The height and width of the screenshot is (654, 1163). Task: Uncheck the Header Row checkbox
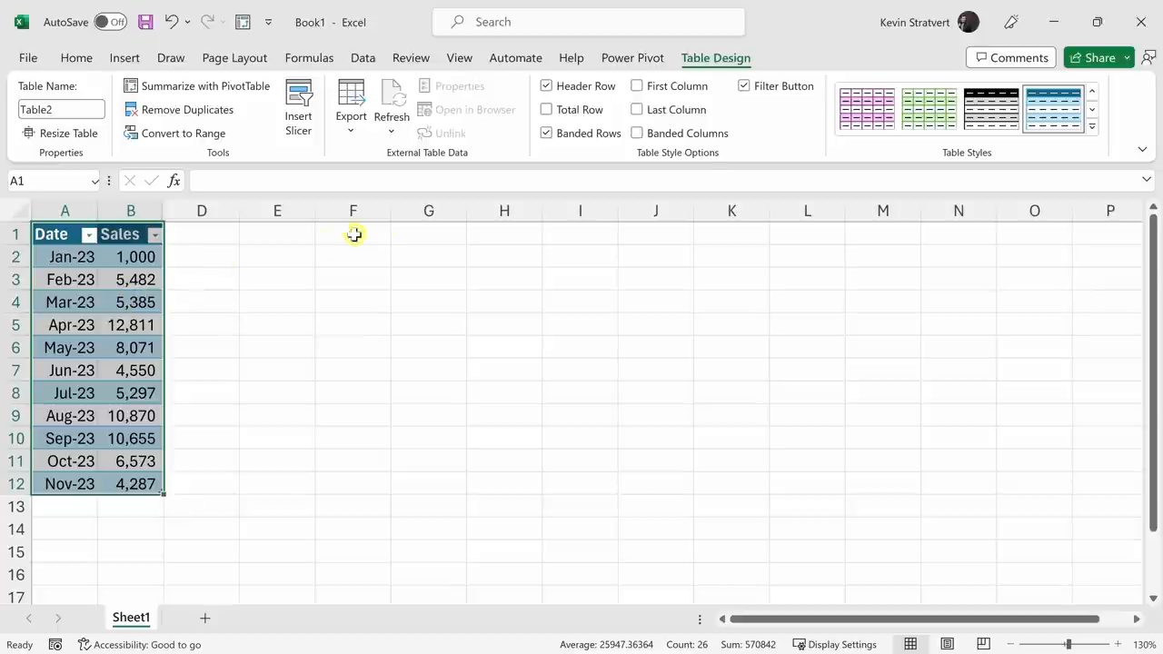click(546, 85)
